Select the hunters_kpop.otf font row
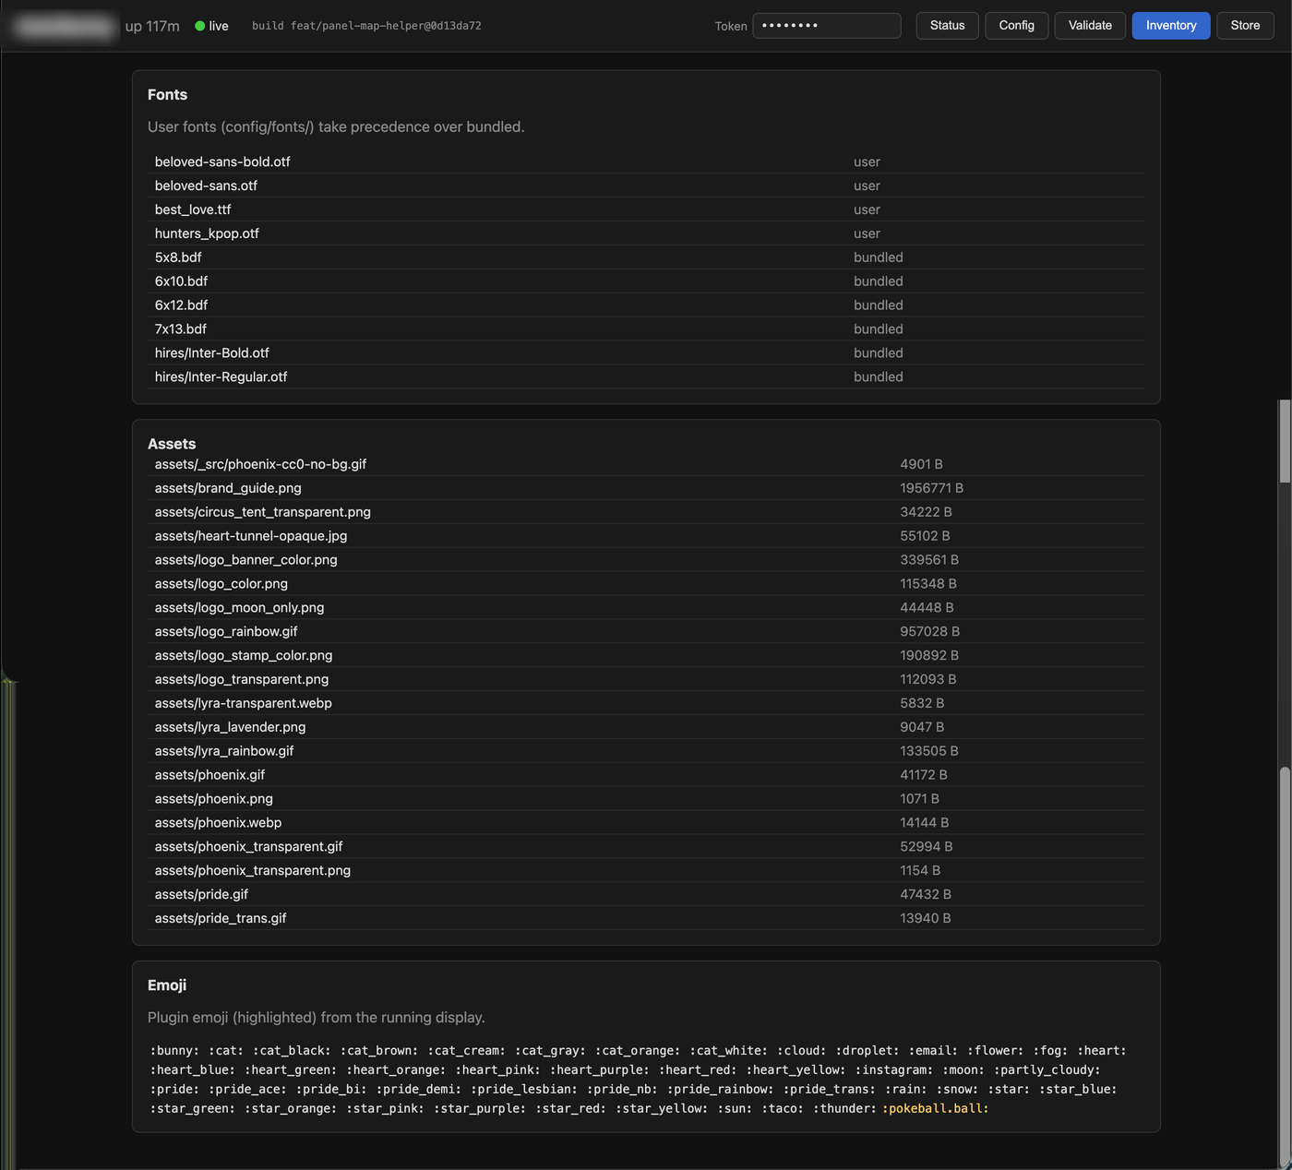 click(646, 233)
